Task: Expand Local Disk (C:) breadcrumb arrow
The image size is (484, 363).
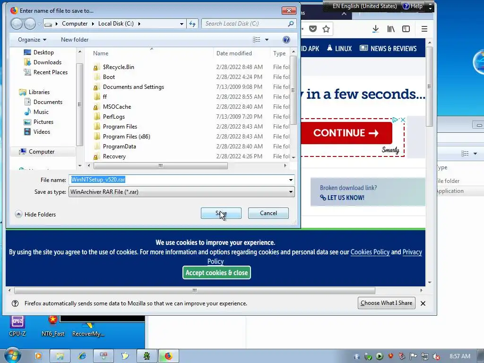Action: (x=139, y=24)
